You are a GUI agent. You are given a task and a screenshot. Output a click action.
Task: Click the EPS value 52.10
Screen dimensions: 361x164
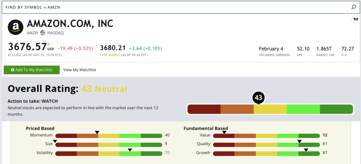303,49
